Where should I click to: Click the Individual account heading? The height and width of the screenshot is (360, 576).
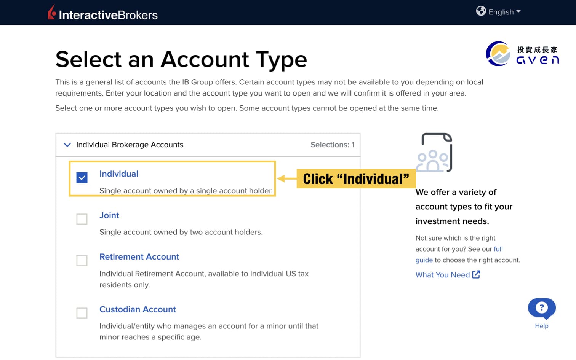point(119,174)
